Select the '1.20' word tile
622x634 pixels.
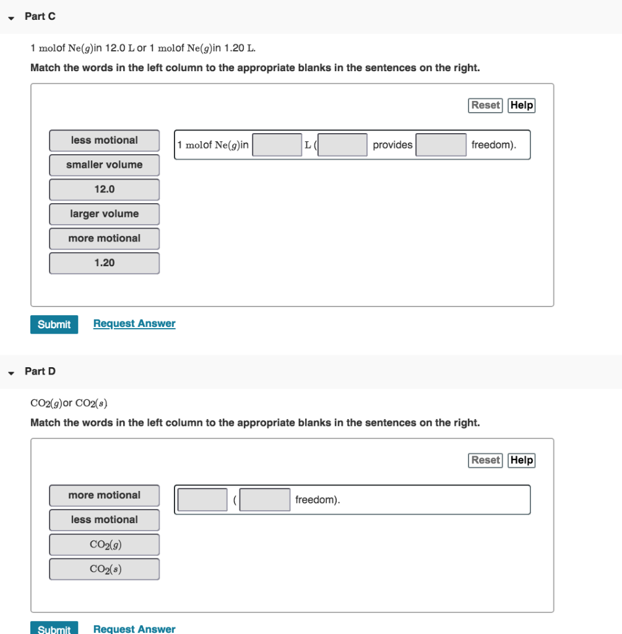[104, 263]
